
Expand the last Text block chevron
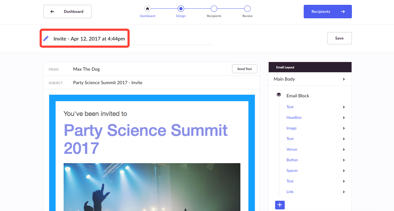click(x=344, y=181)
